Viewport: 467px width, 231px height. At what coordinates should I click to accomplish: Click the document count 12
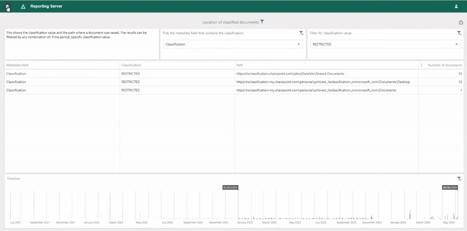click(460, 82)
